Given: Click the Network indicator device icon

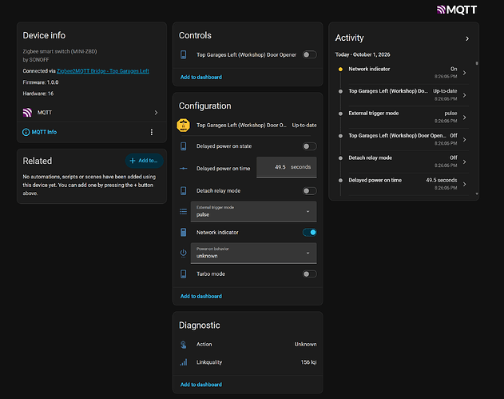Looking at the screenshot, I should (x=183, y=233).
